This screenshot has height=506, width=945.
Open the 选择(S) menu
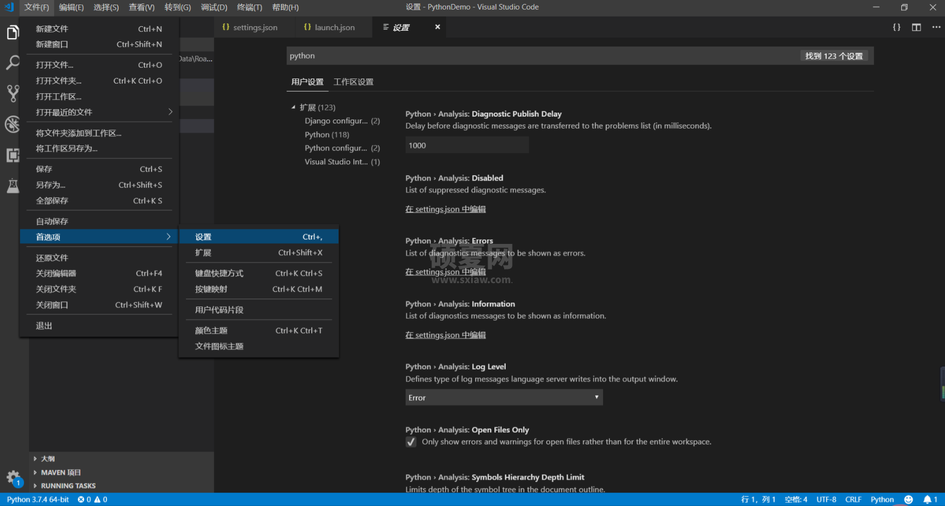(106, 7)
